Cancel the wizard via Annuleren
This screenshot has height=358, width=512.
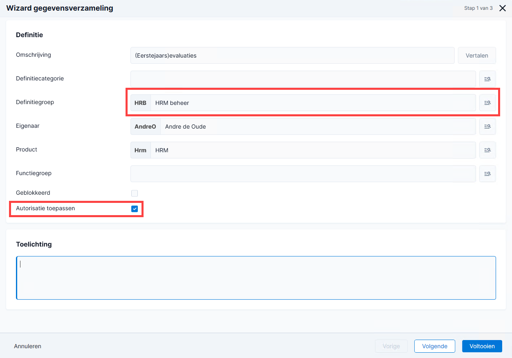(27, 346)
